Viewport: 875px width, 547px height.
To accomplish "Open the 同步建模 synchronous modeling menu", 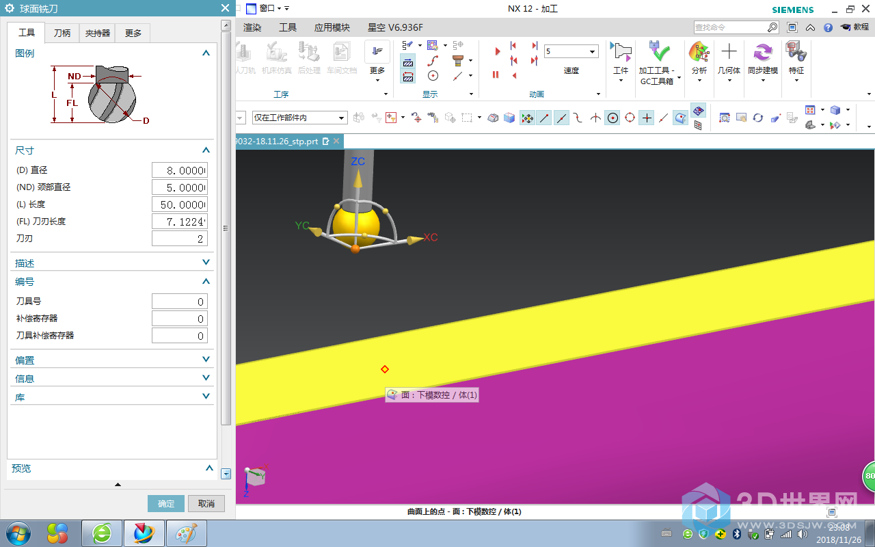I will [x=763, y=62].
